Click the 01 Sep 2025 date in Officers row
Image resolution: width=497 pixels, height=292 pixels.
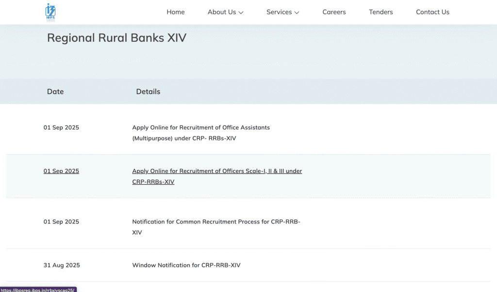(61, 171)
